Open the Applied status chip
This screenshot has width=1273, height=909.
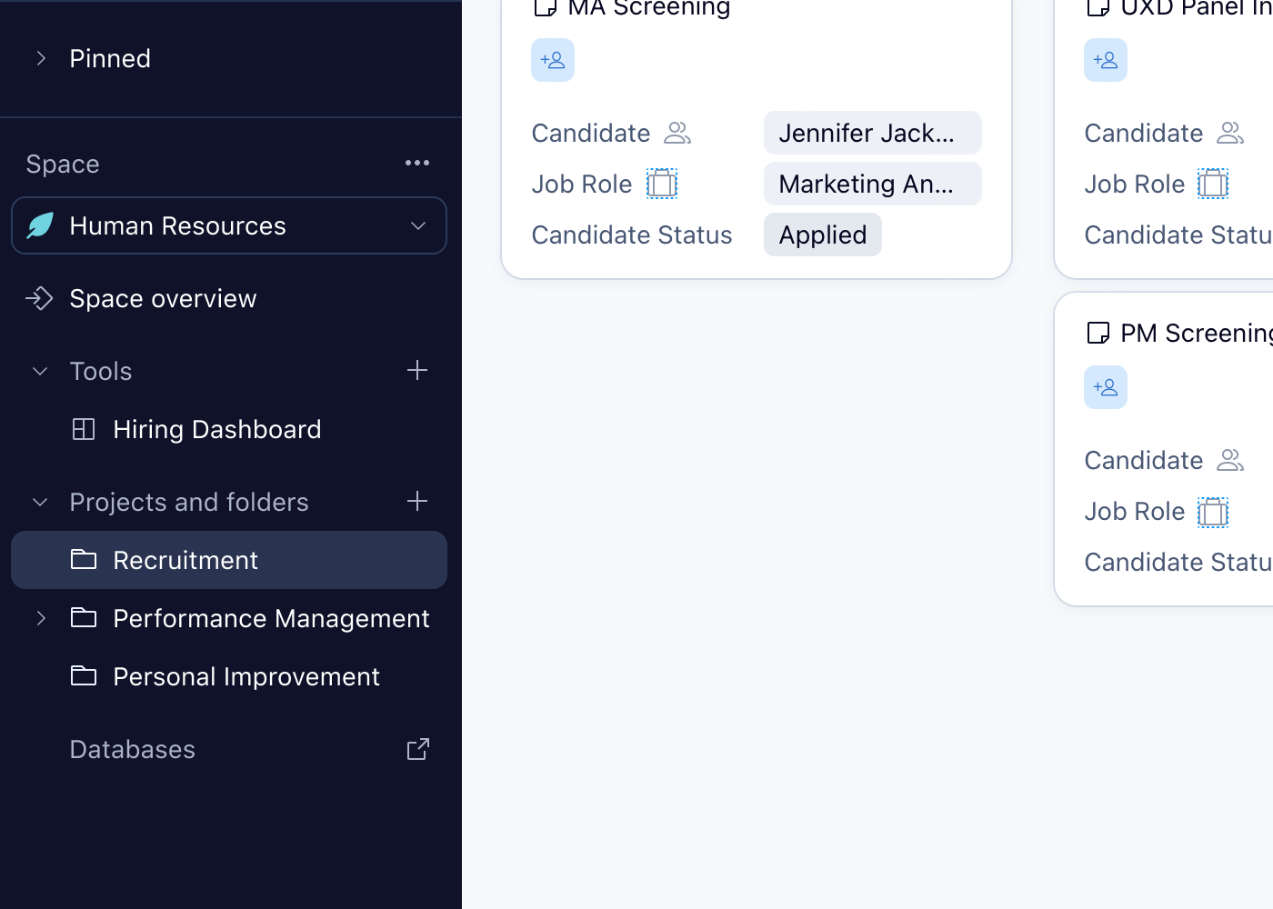823,235
